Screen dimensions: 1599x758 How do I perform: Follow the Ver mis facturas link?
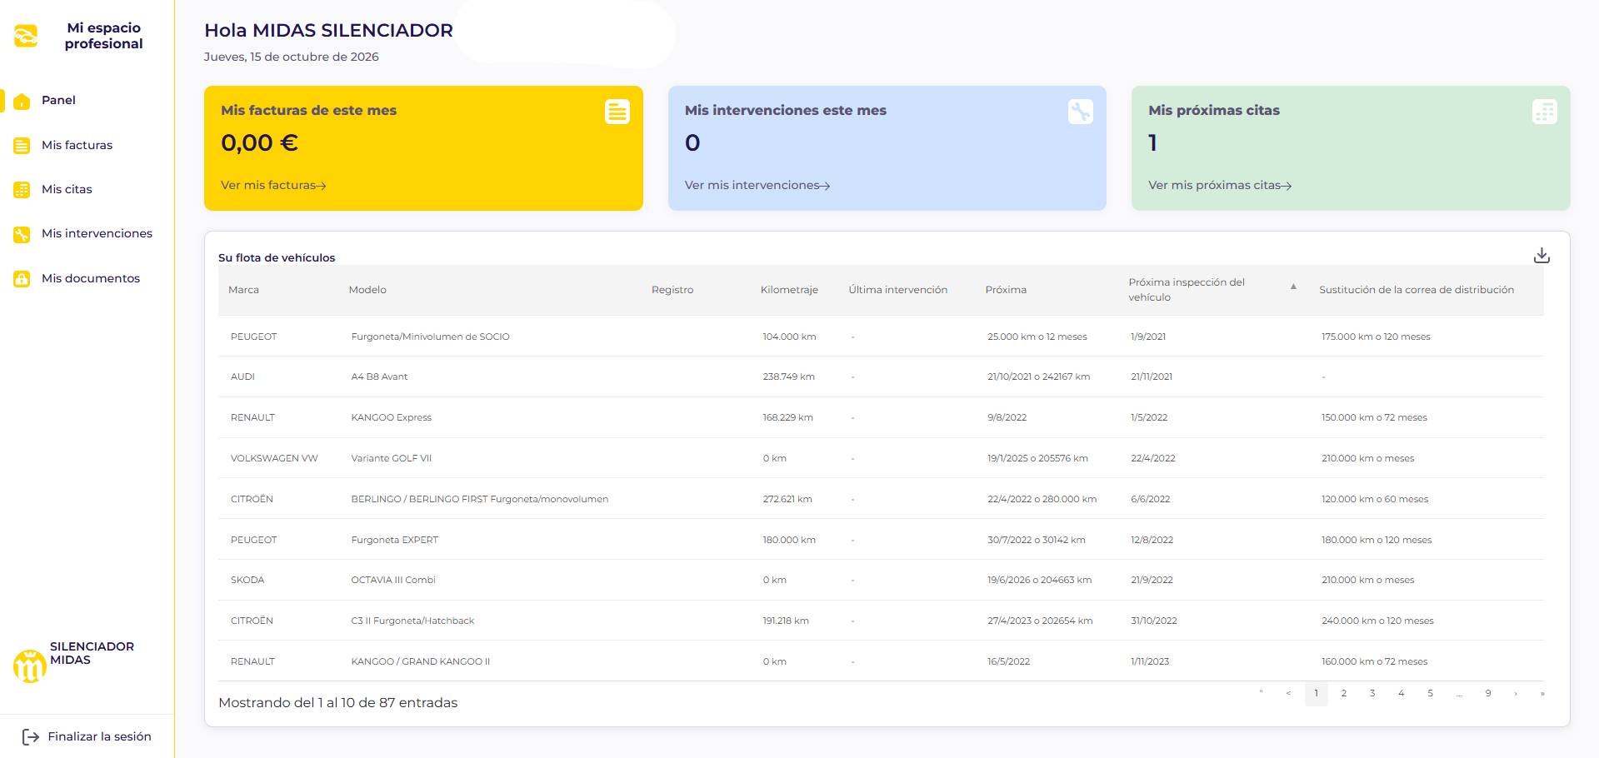273,185
